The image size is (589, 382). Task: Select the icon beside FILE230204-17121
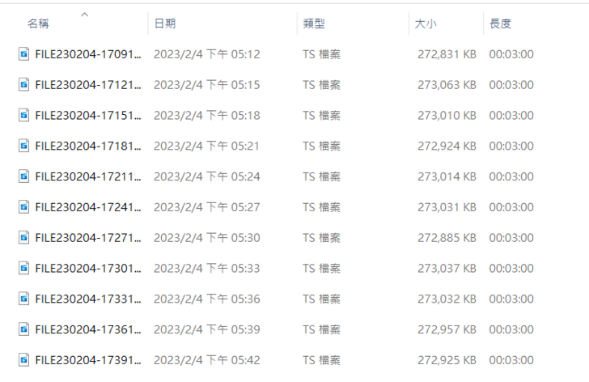(x=23, y=84)
